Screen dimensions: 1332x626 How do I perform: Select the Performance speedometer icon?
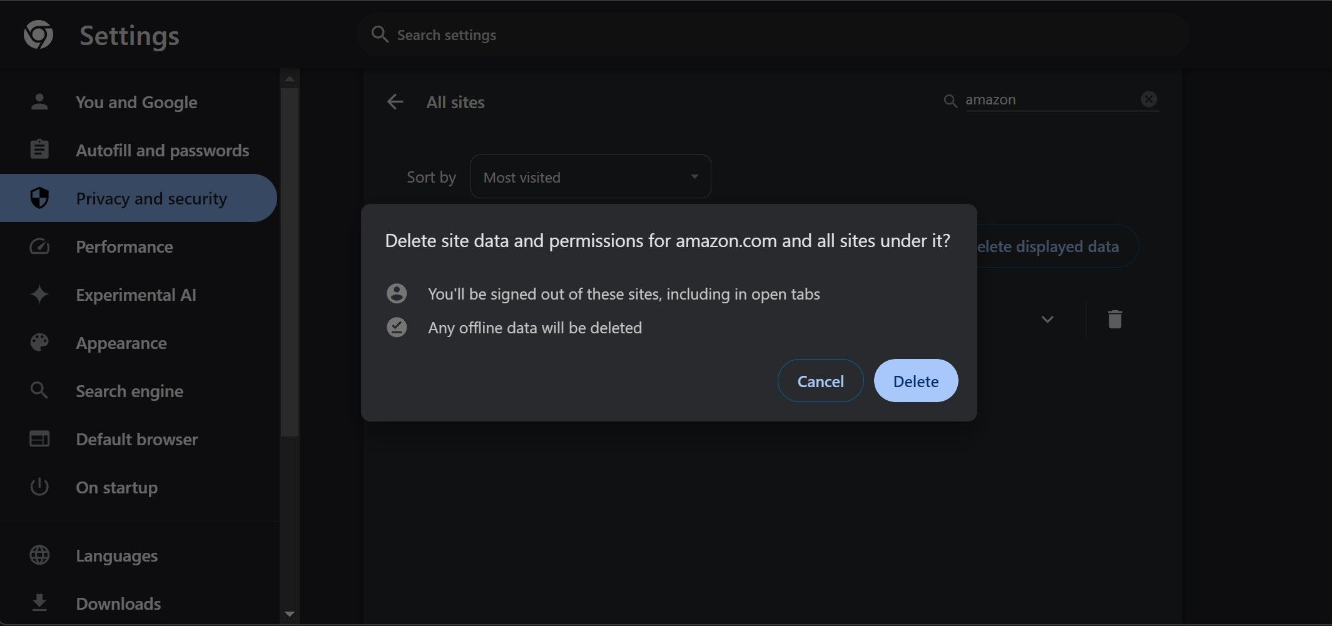39,246
